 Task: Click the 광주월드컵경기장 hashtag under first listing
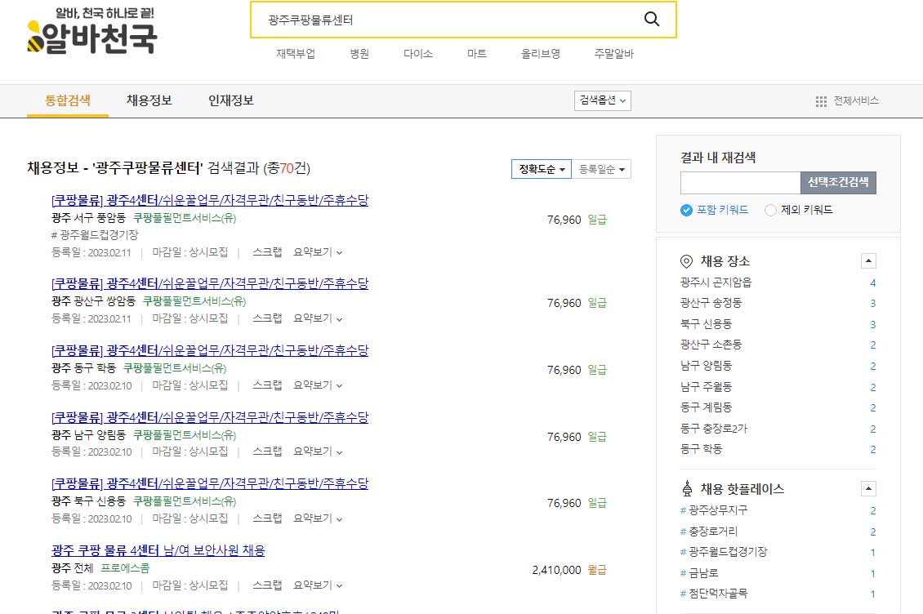(95, 235)
